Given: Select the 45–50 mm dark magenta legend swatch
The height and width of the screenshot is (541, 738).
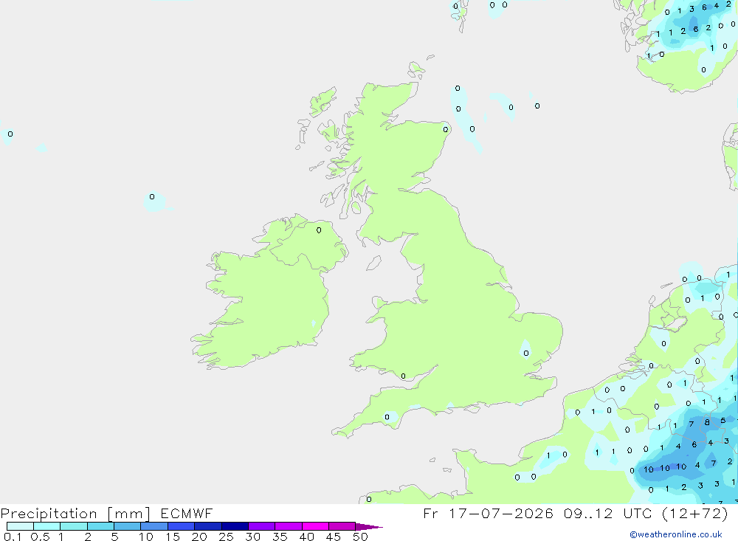Looking at the screenshot, I should pyautogui.click(x=342, y=526).
